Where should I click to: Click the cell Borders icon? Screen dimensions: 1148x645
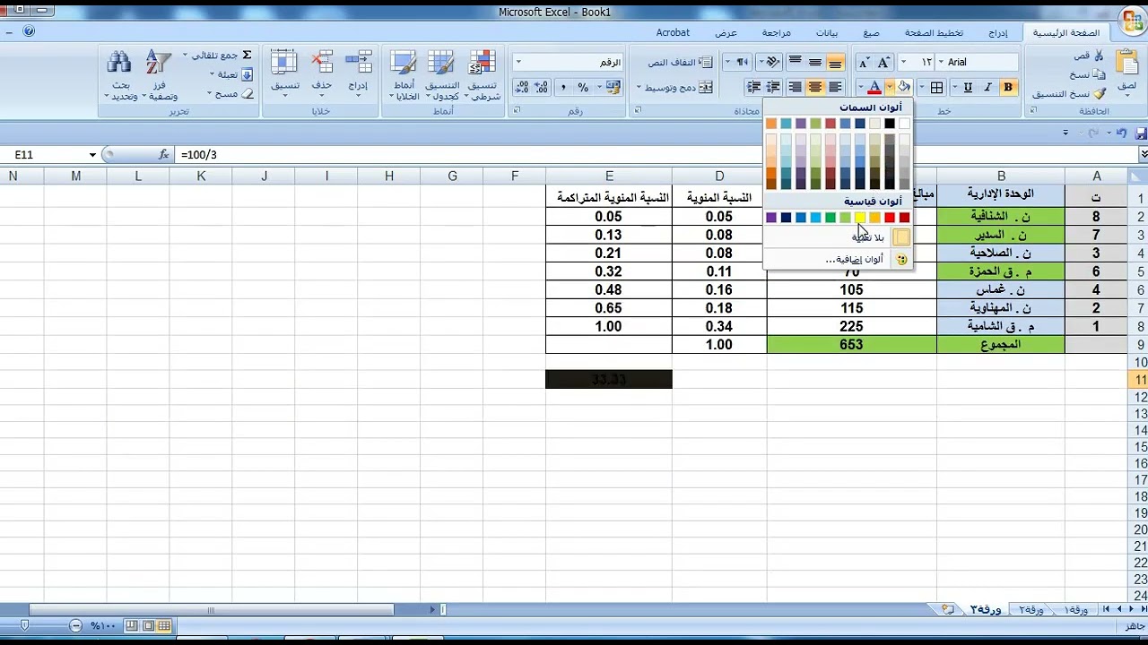[x=937, y=87]
